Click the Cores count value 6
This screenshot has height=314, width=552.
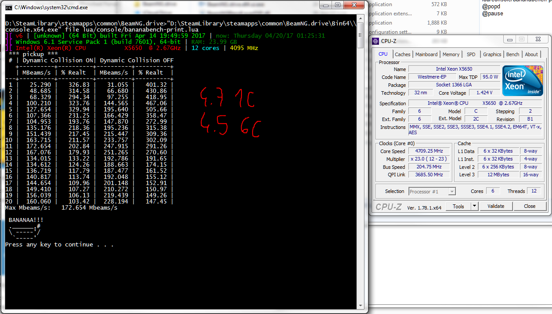pos(493,191)
